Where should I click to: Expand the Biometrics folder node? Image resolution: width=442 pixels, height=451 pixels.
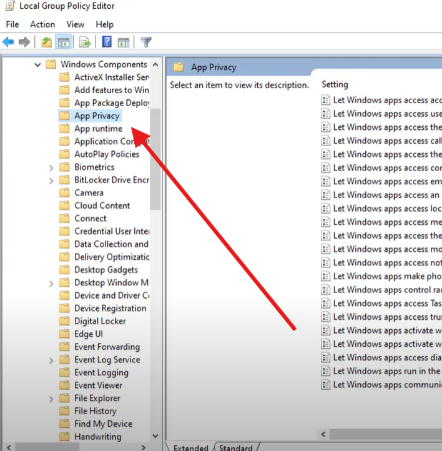point(51,167)
